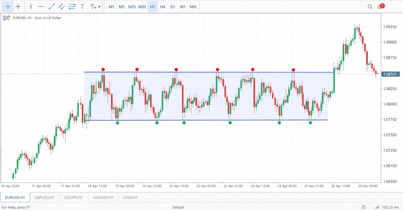Change timeframe to D1 daily
The height and width of the screenshot is (211, 403).
[173, 7]
